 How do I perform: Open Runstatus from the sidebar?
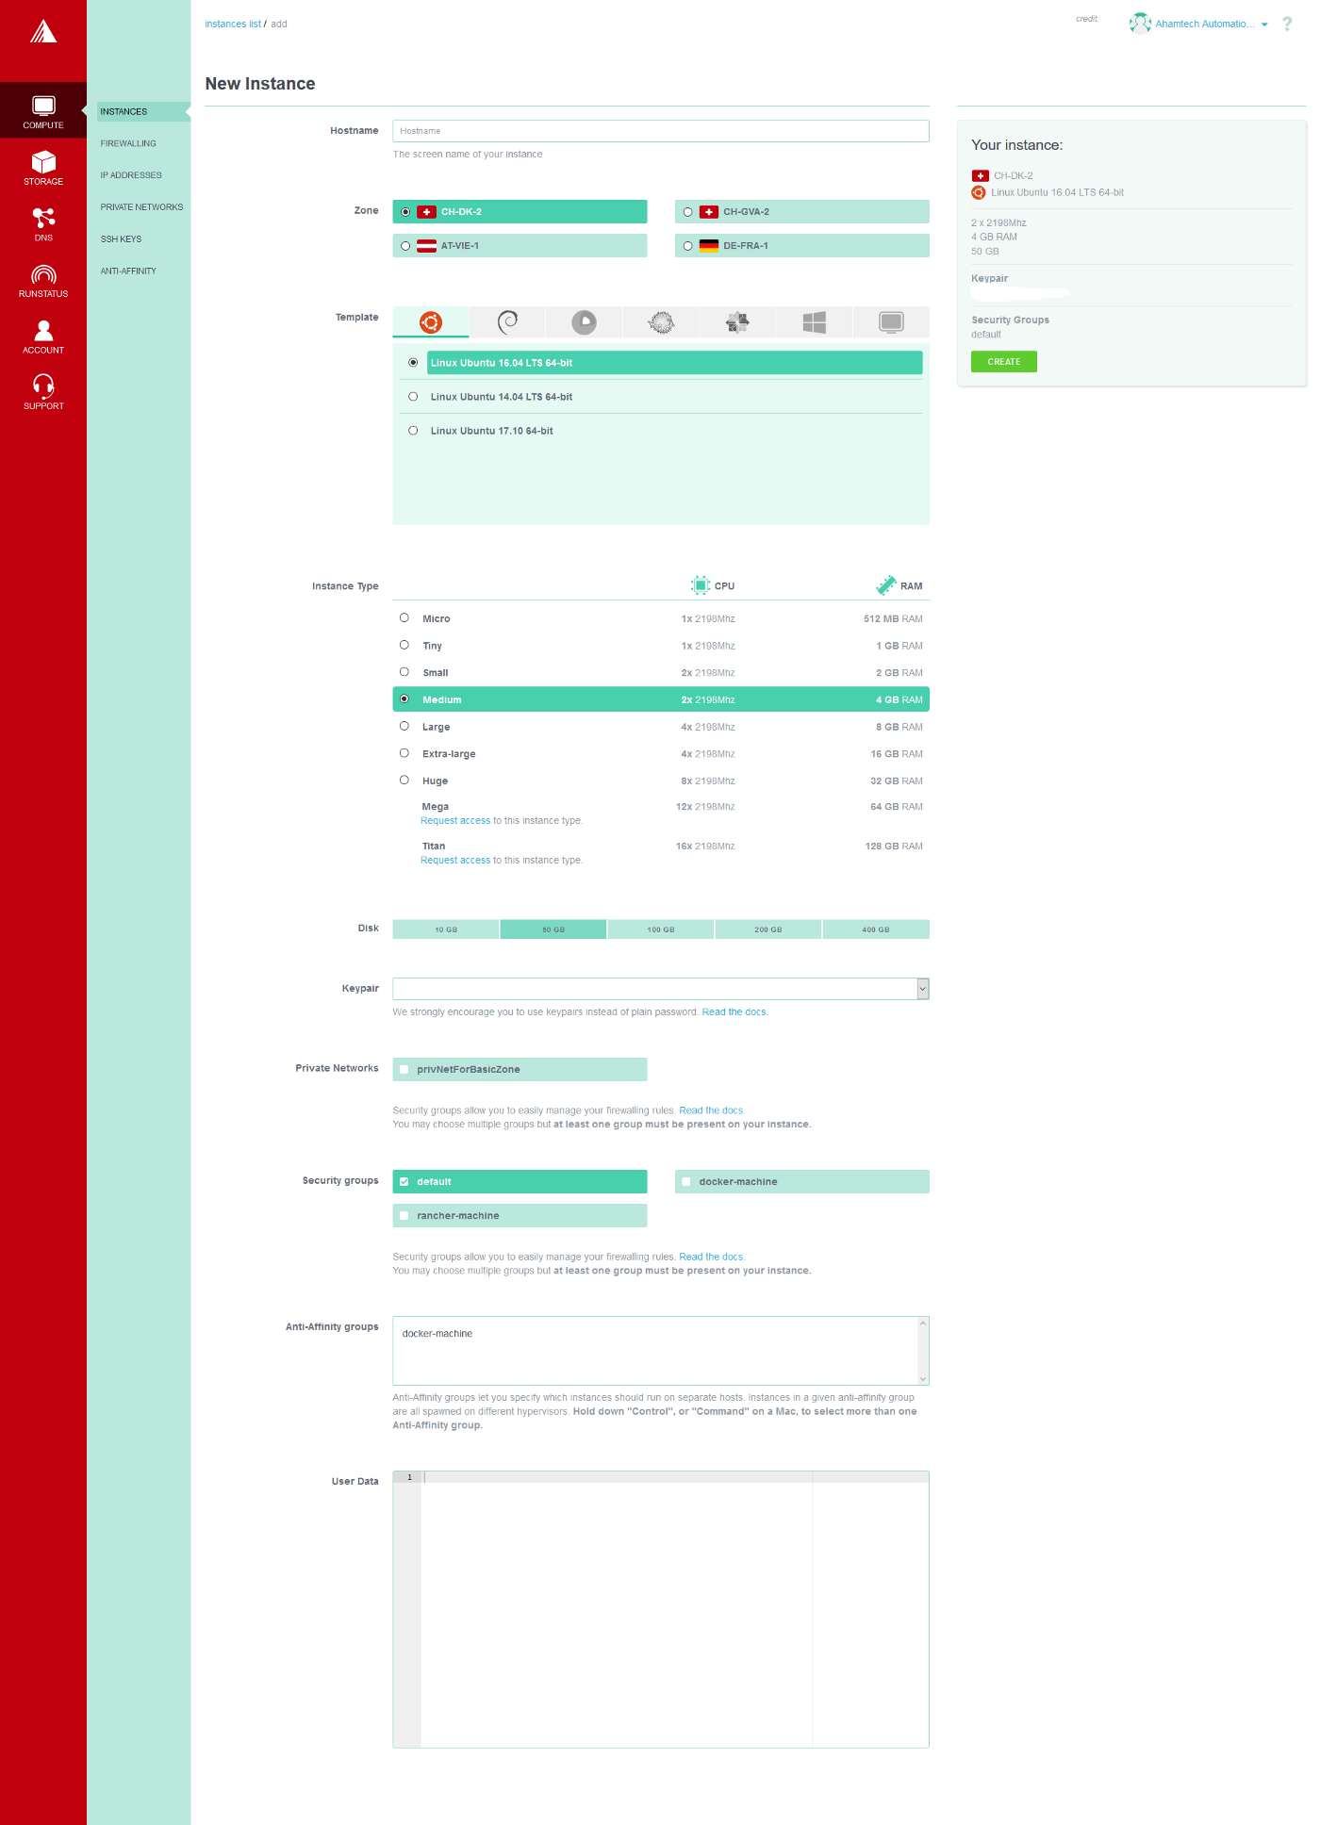click(43, 280)
